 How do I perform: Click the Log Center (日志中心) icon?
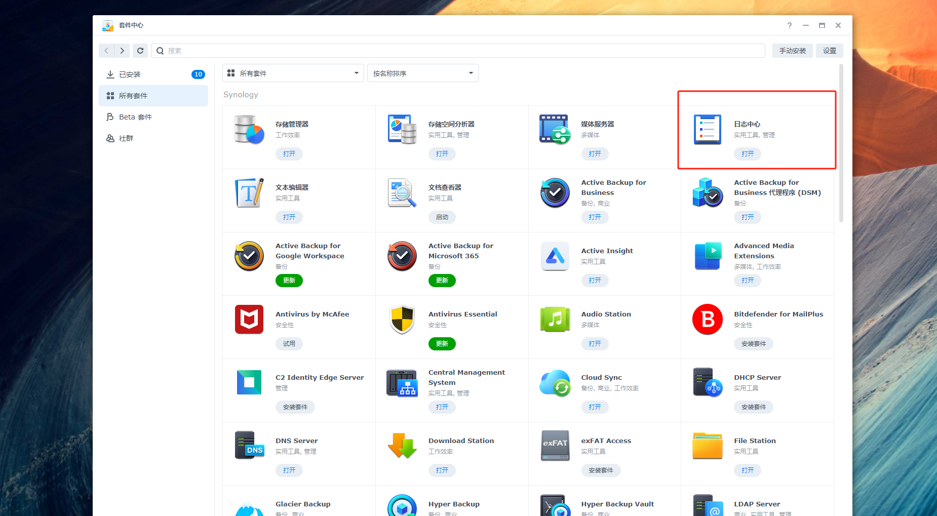click(x=708, y=130)
